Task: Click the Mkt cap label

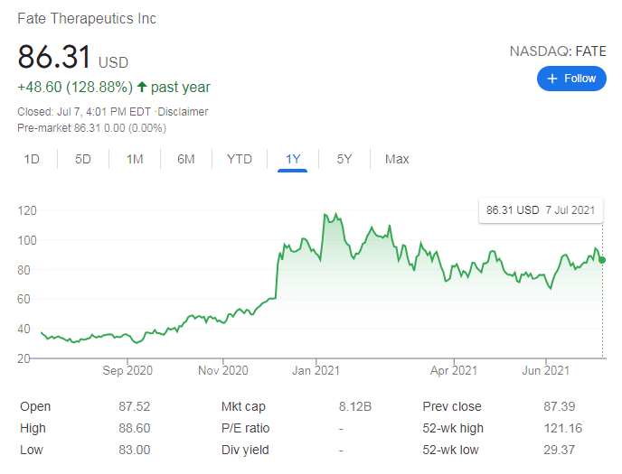Action: [243, 406]
